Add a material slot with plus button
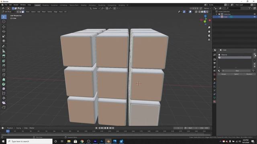 (255, 54)
